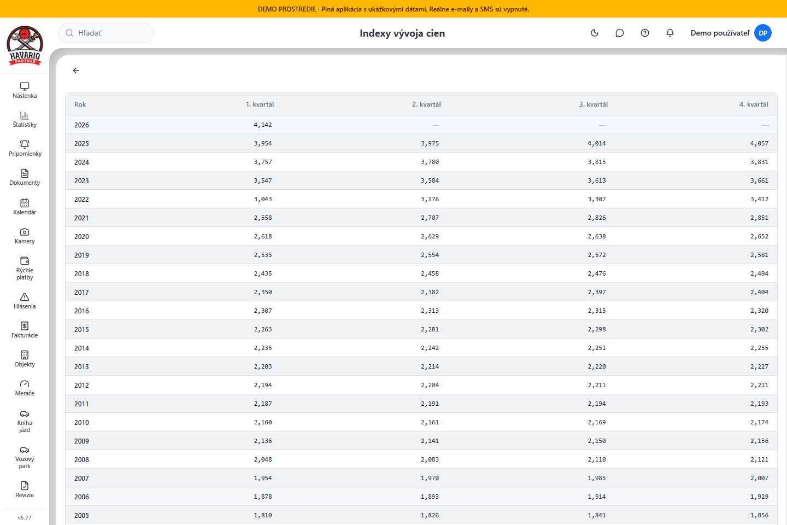Open the DP user avatar menu
This screenshot has width=787, height=525.
[x=763, y=33]
